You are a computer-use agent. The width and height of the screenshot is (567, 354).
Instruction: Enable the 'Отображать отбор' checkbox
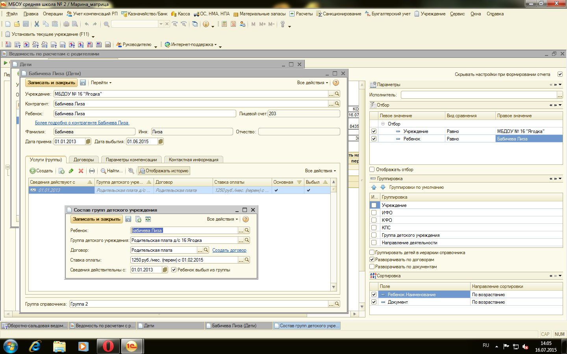(372, 170)
